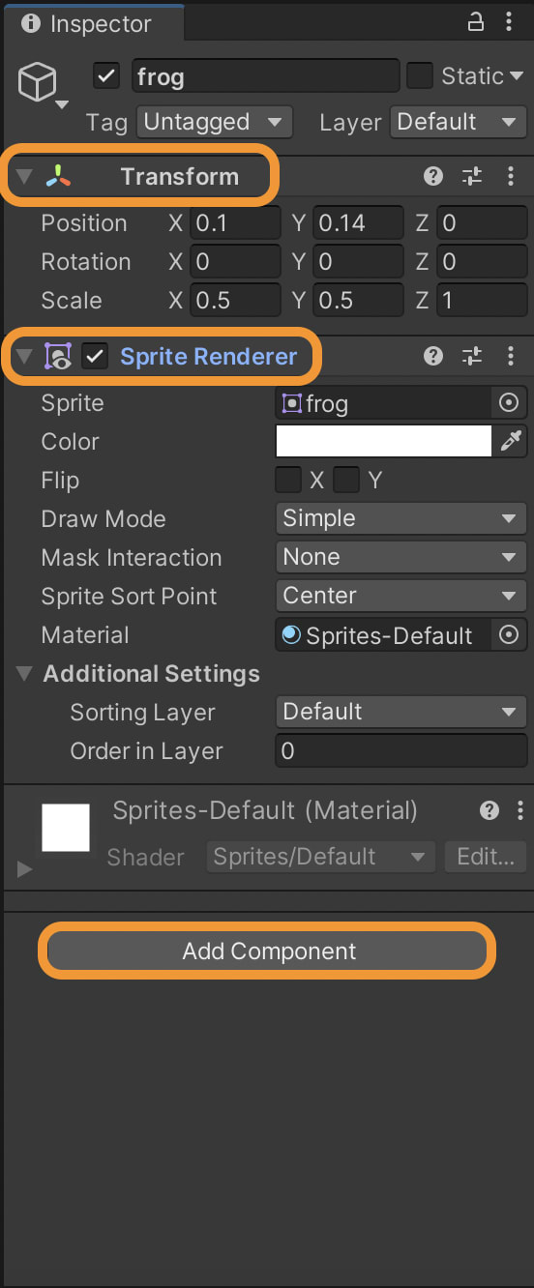The image size is (534, 1288).
Task: Open the Material object picker circle
Action: click(x=509, y=635)
